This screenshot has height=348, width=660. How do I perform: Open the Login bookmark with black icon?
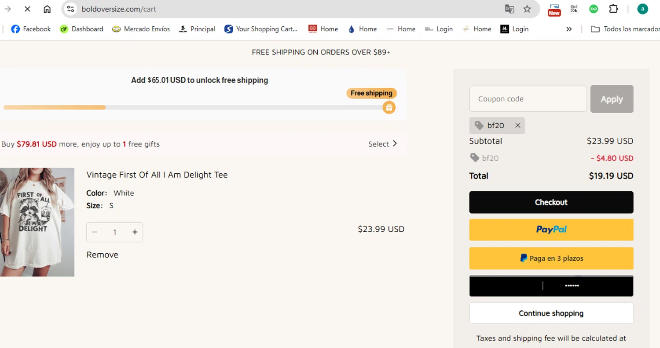pos(514,29)
